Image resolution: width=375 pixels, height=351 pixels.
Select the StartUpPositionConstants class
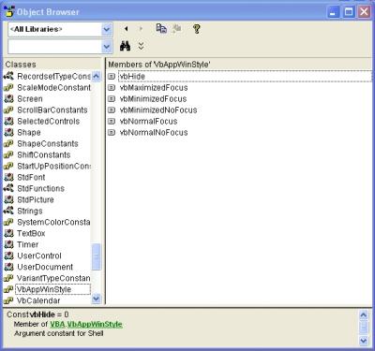pyautogui.click(x=53, y=166)
